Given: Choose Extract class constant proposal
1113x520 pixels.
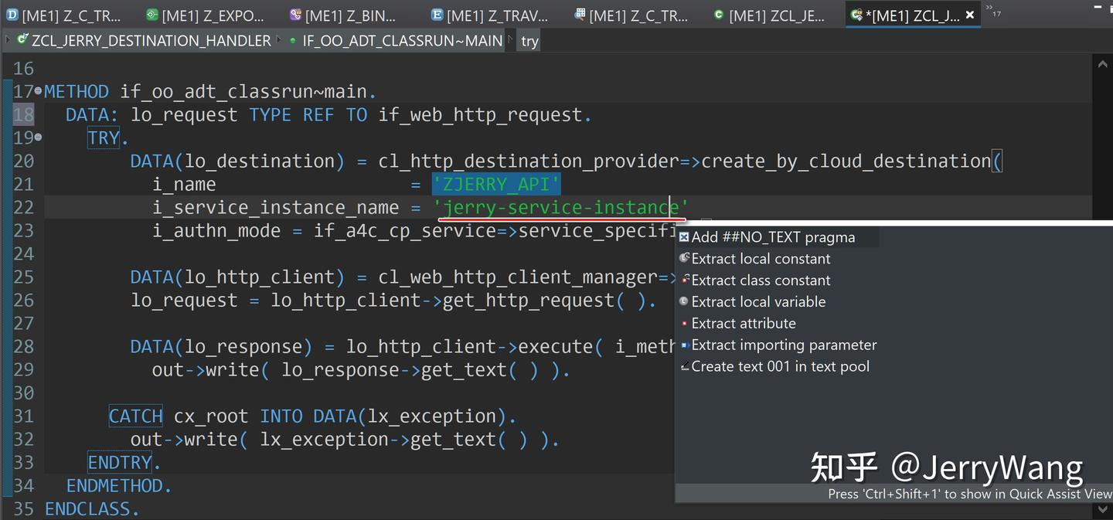Looking at the screenshot, I should point(761,280).
